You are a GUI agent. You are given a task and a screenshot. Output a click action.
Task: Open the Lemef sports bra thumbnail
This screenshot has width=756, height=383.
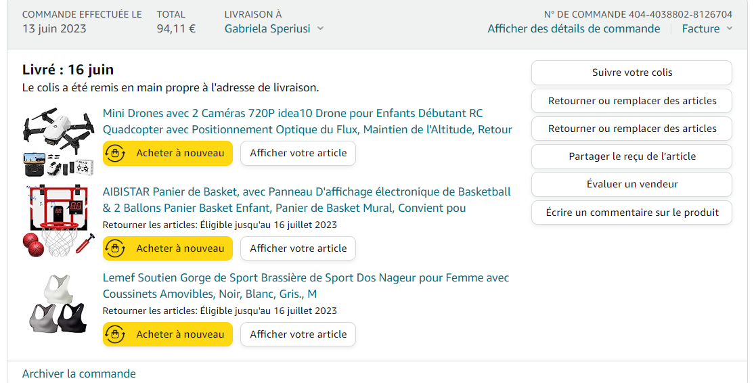(x=58, y=304)
